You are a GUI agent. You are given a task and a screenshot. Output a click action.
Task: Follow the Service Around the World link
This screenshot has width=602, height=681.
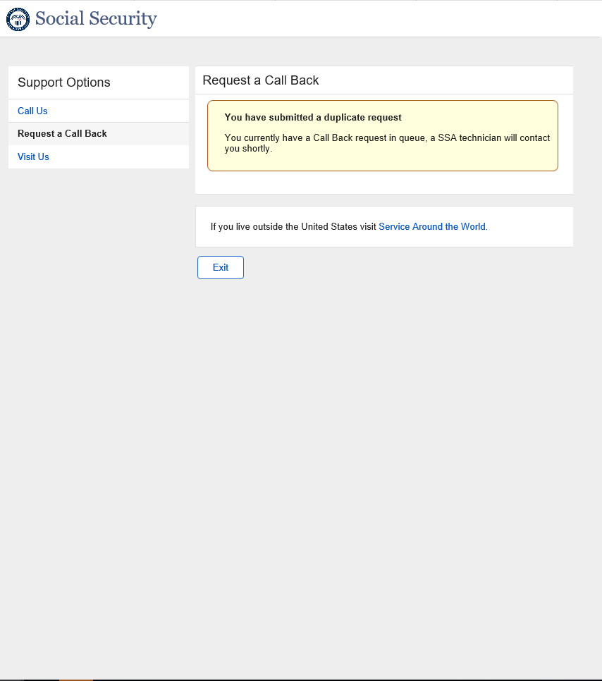pyautogui.click(x=431, y=226)
